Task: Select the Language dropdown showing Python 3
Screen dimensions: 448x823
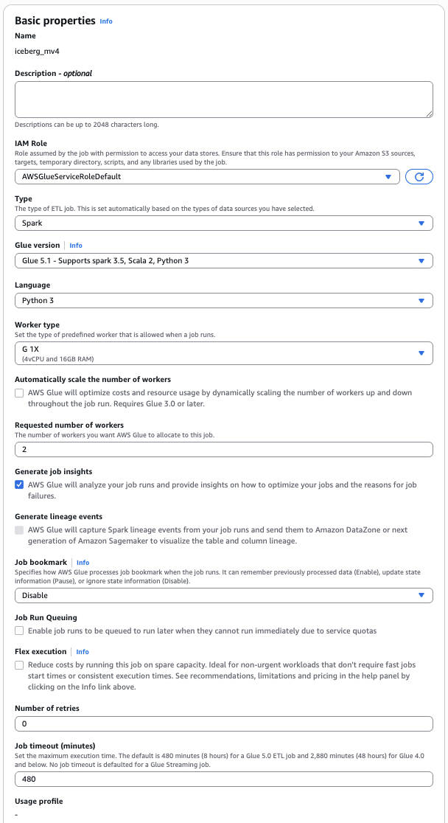Action: coord(223,300)
